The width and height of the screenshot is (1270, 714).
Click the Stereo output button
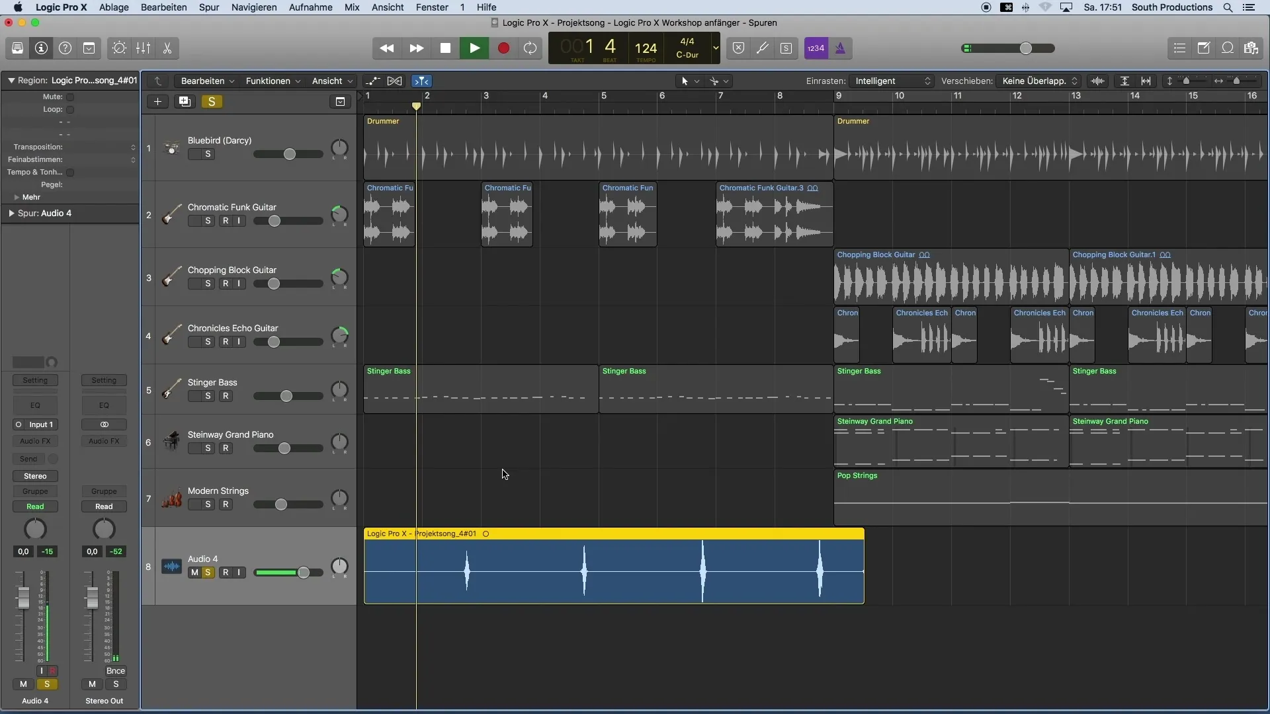(35, 476)
